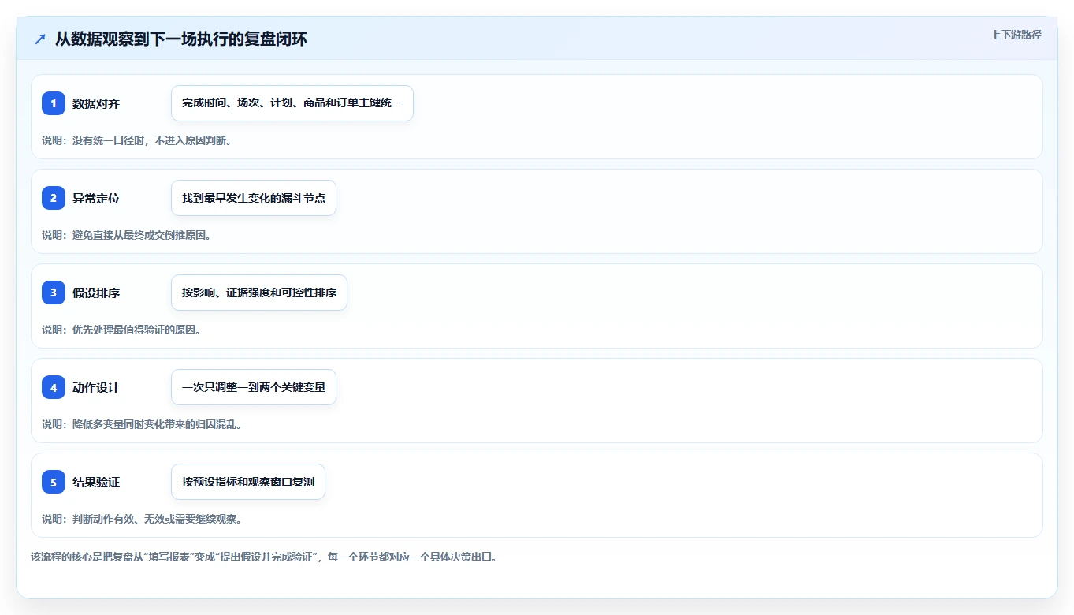This screenshot has height=615, width=1074.
Task: Click the 数据对齐 step label
Action: point(96,103)
